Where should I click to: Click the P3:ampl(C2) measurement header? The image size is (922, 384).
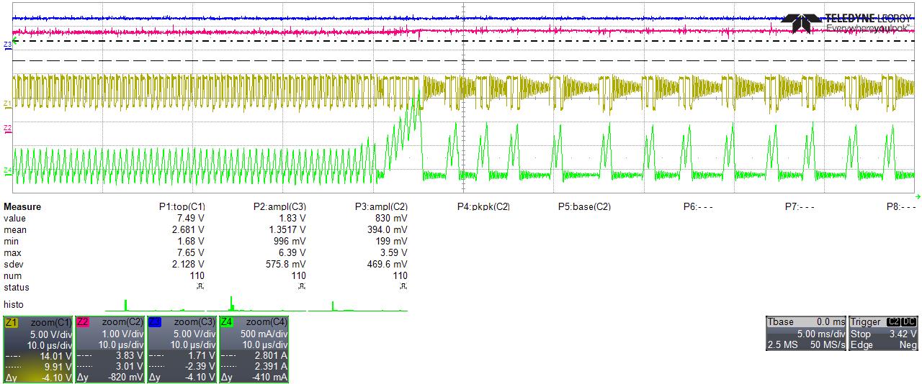click(381, 207)
